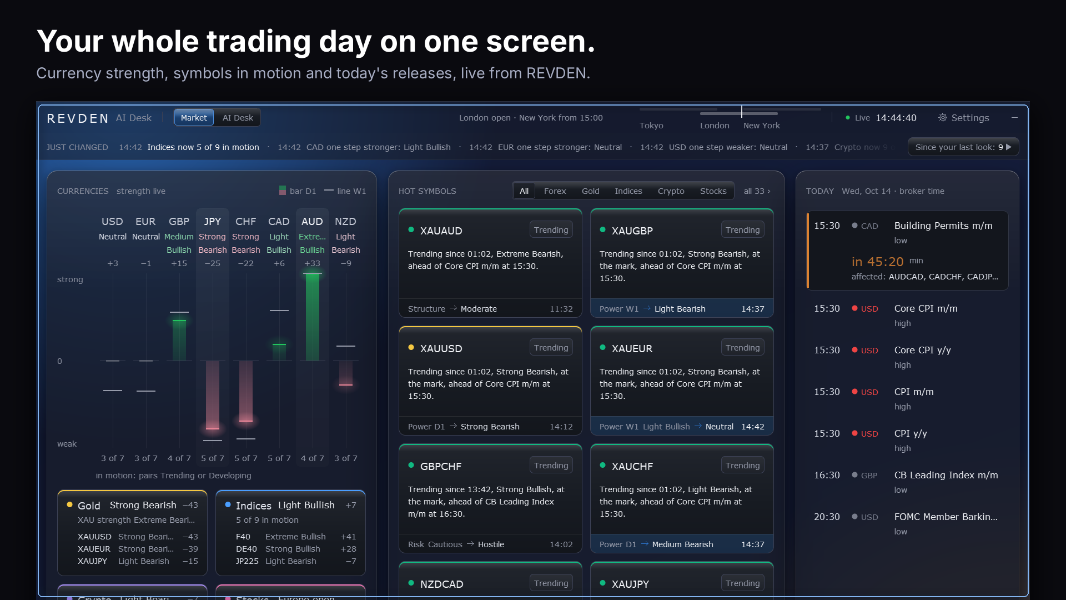
Task: Click the JPY strength bar in the chart
Action: coord(213,395)
